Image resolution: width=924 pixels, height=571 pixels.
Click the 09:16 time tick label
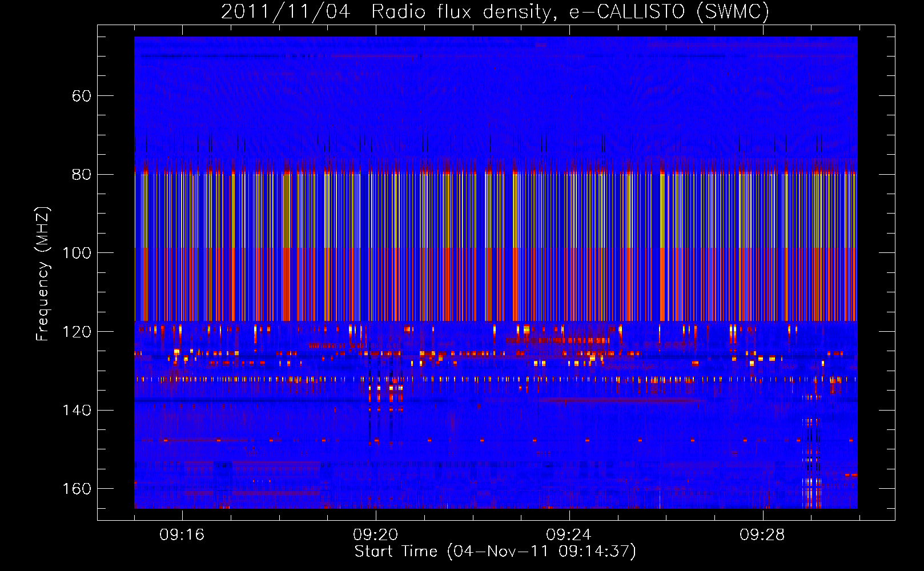182,535
